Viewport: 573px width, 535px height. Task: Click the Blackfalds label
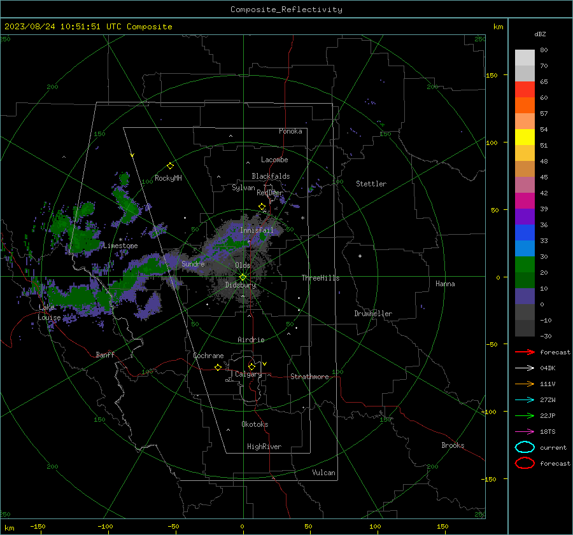271,176
